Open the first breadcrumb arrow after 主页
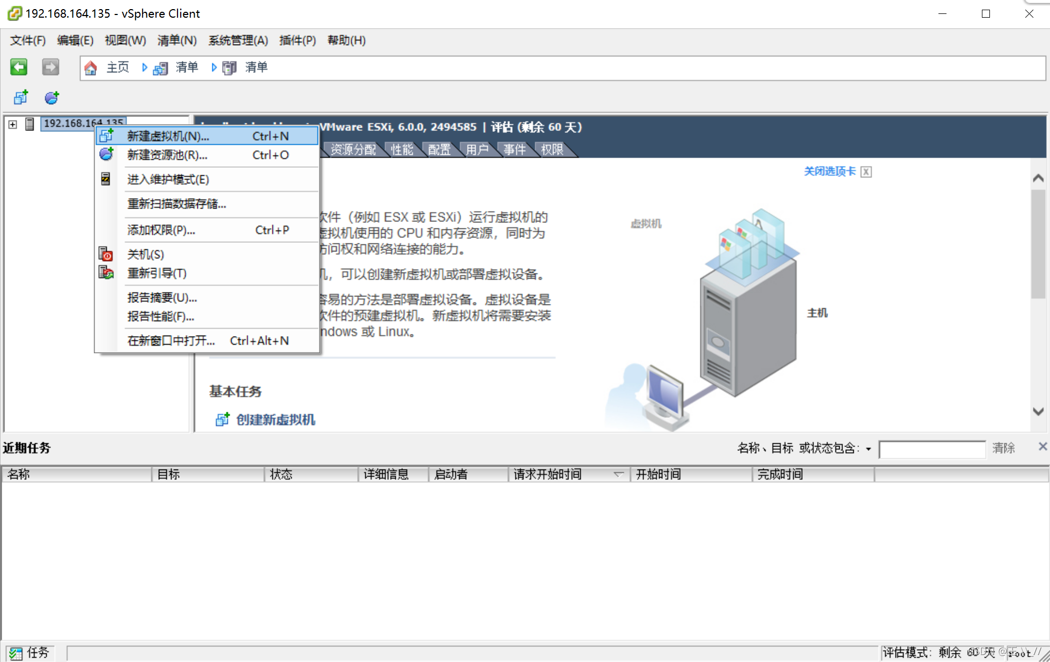Screen dimensions: 1050x662 (x=144, y=68)
